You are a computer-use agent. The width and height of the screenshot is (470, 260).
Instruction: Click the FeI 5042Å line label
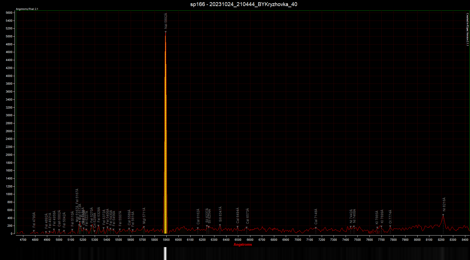pos(64,220)
